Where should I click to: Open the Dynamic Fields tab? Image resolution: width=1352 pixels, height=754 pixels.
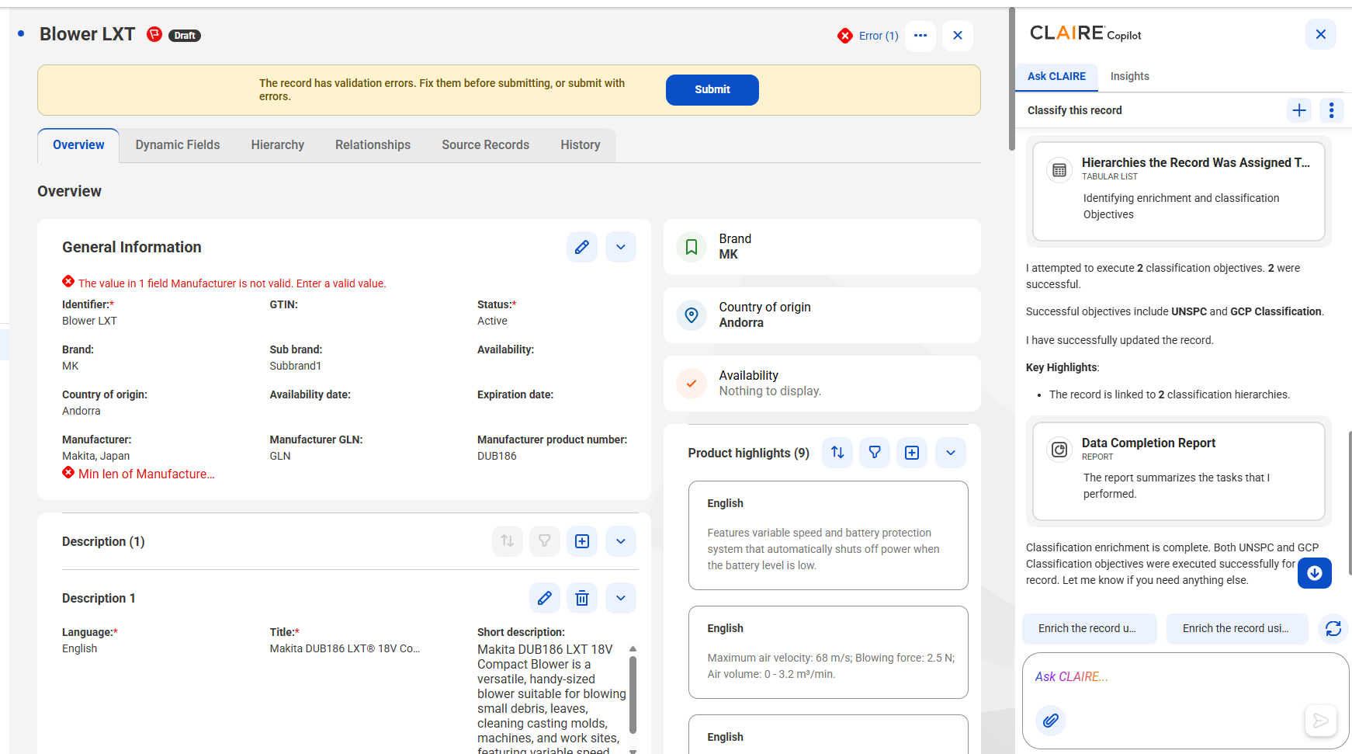coord(178,145)
